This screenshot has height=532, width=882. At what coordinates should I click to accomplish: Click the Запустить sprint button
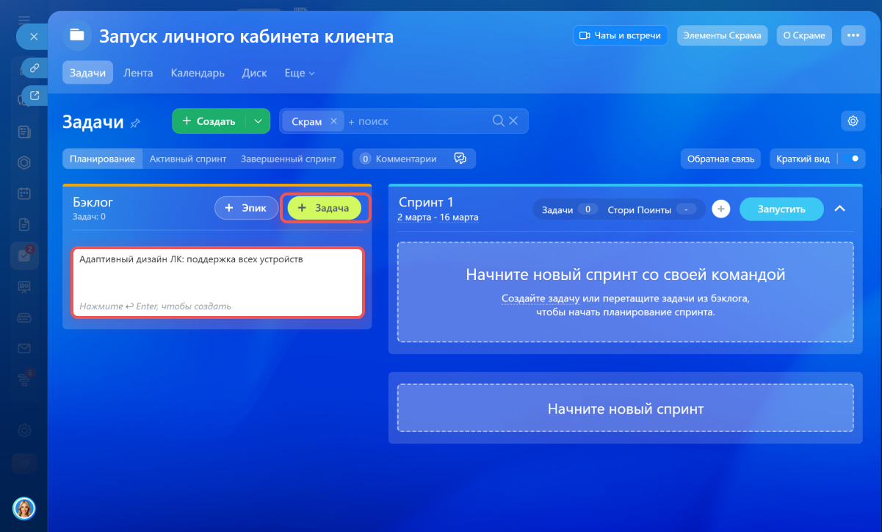(x=781, y=209)
